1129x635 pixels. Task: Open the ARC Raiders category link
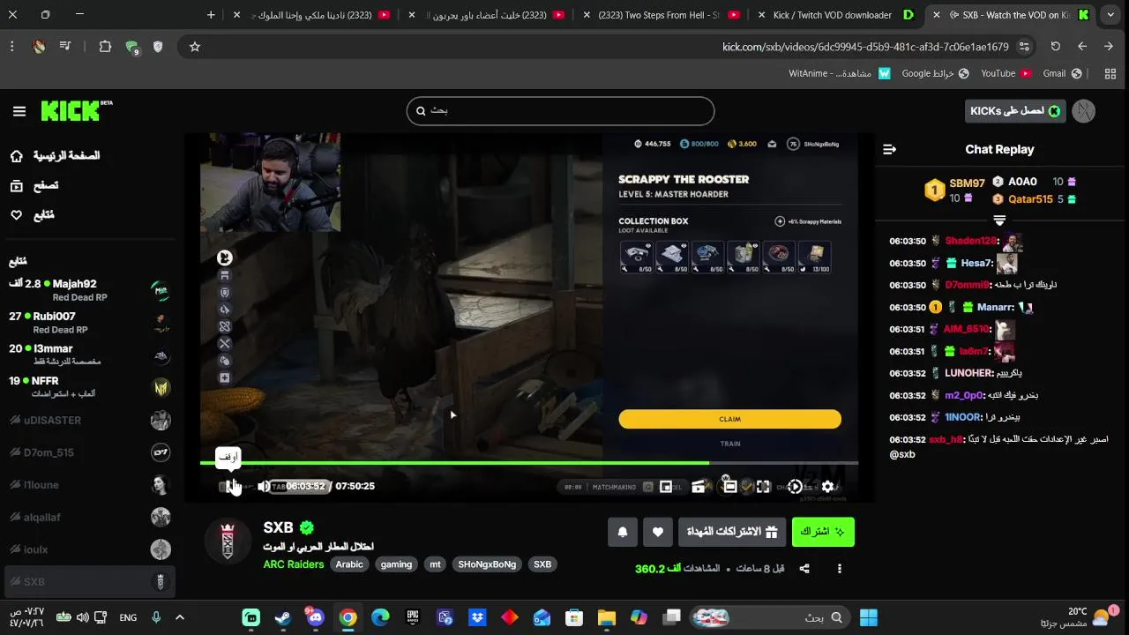click(293, 564)
